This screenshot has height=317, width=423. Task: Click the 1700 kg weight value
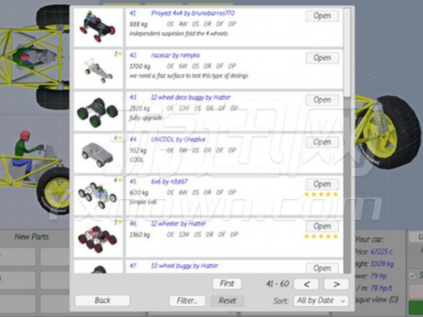[x=140, y=67]
